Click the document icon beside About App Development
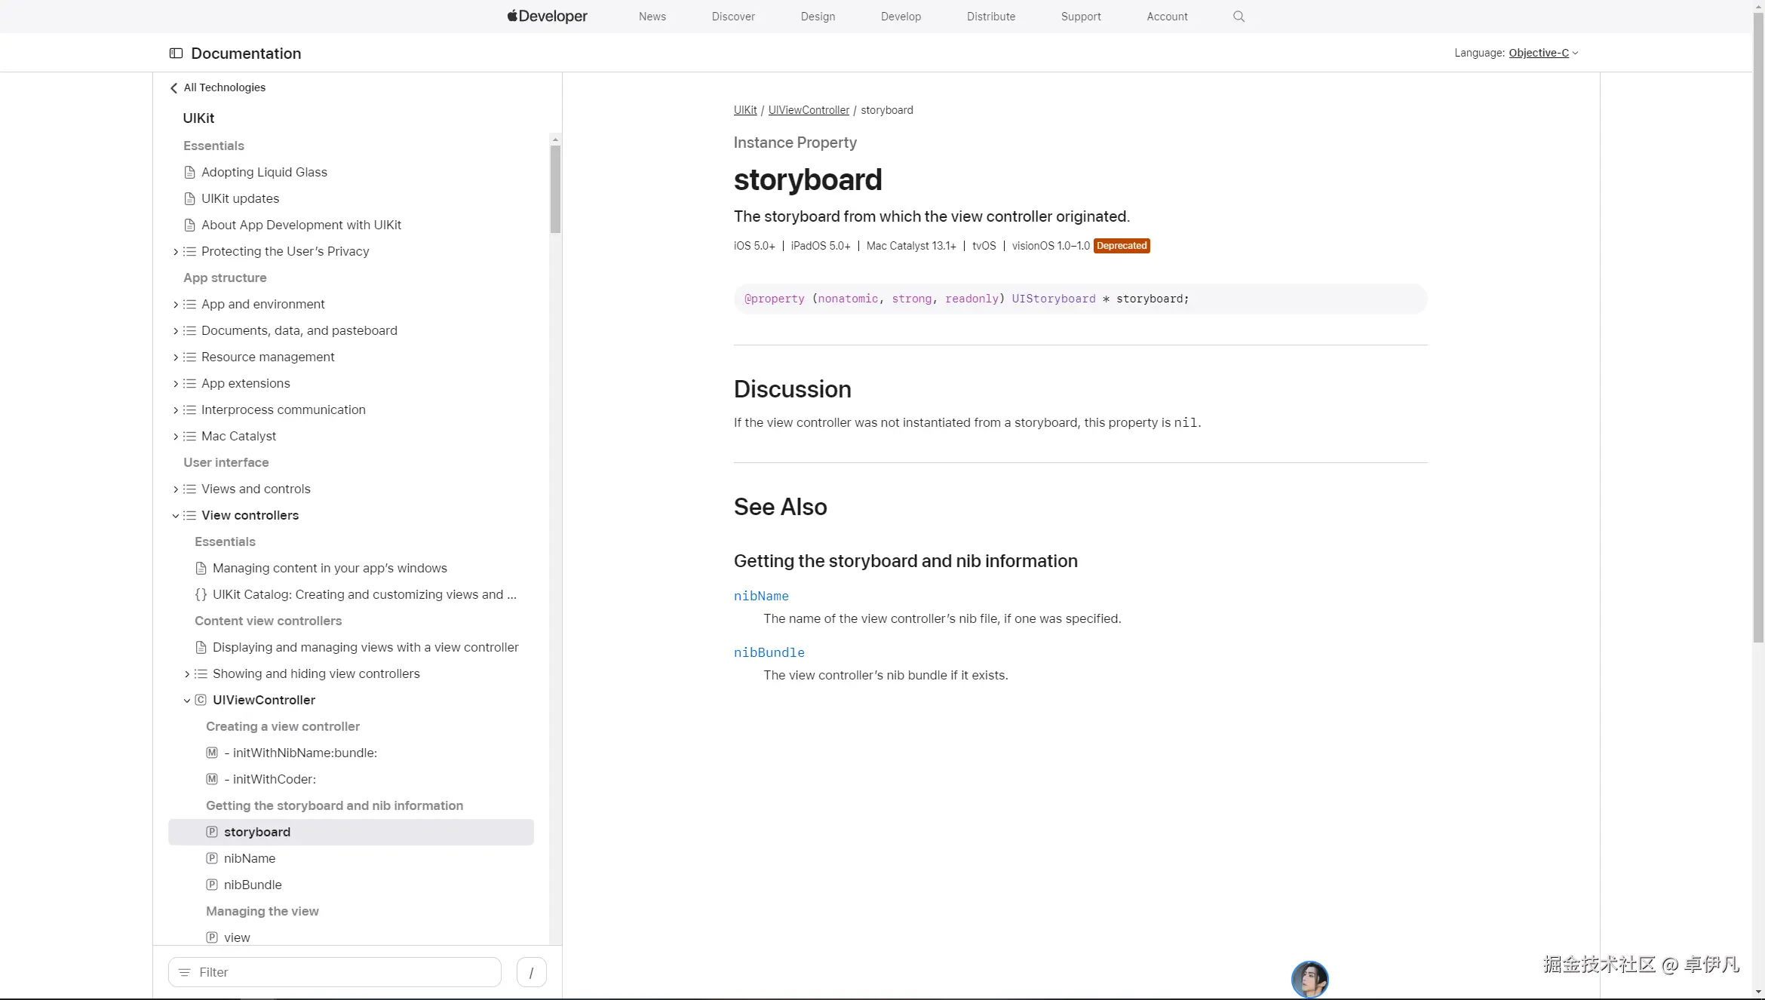Viewport: 1765px width, 1000px height. point(190,225)
